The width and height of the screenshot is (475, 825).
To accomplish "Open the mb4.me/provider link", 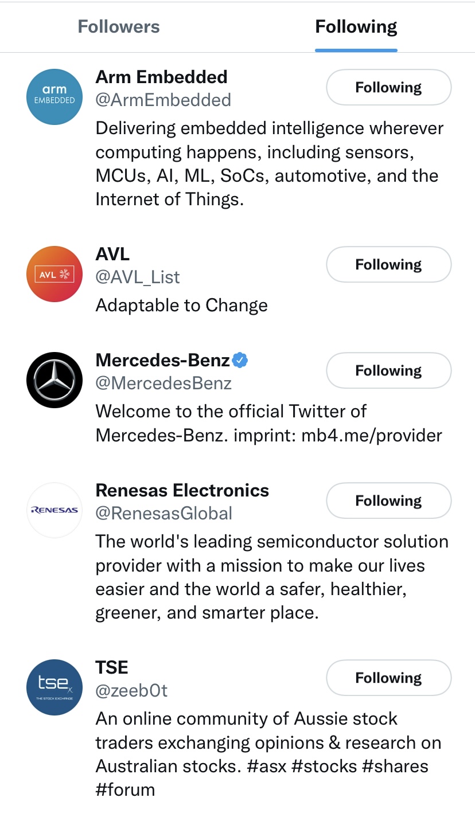I will click(372, 435).
